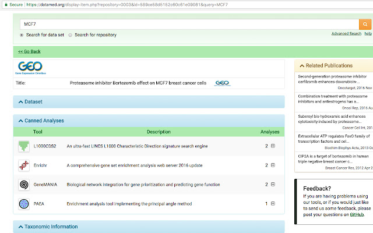Click the Analyses column header
Screen dimensions: 373x233
pos(270,132)
